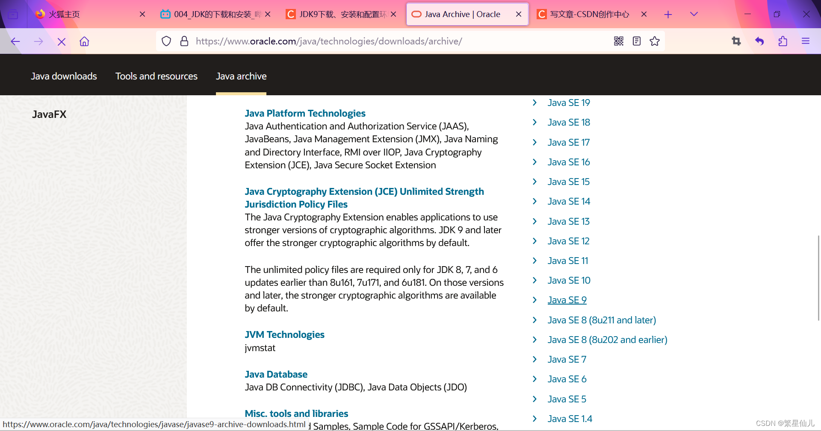Open the Firefox application menu
This screenshot has width=821, height=431.
(x=806, y=41)
